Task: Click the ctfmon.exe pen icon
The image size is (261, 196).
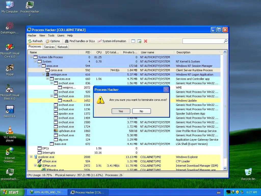Action: [40, 161]
